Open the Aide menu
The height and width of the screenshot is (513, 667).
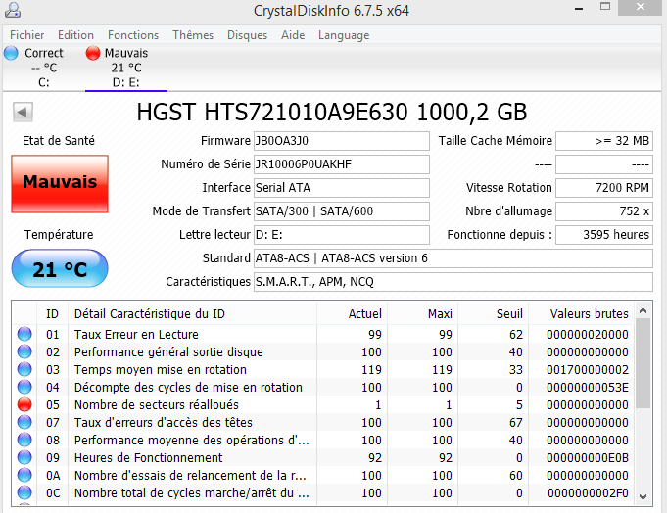click(x=293, y=35)
